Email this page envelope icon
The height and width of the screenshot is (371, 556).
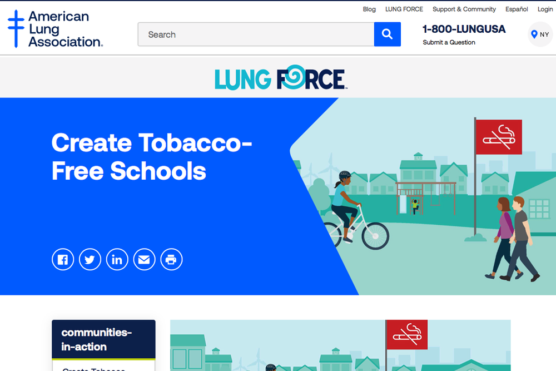[x=145, y=260]
